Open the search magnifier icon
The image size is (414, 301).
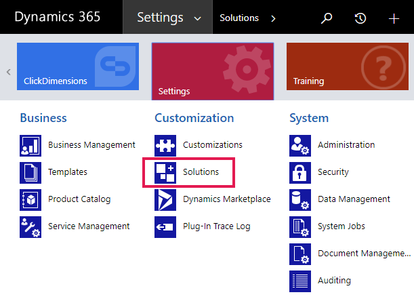(327, 18)
